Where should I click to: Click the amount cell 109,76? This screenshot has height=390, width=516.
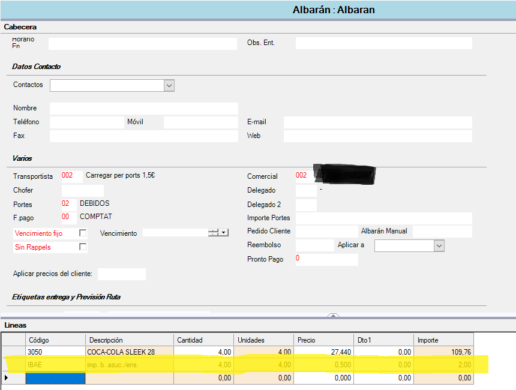click(x=443, y=352)
